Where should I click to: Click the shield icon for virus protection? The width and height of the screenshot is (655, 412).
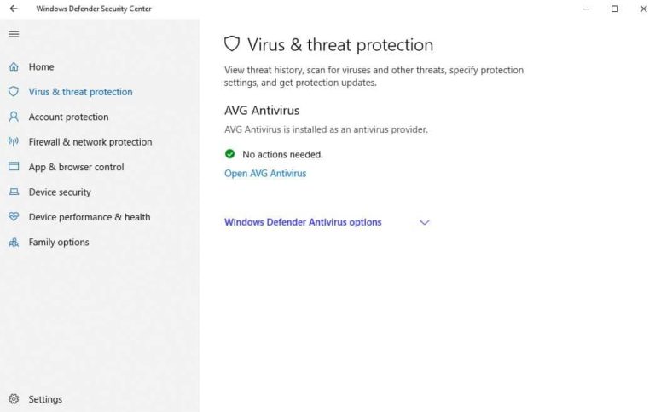tap(14, 92)
